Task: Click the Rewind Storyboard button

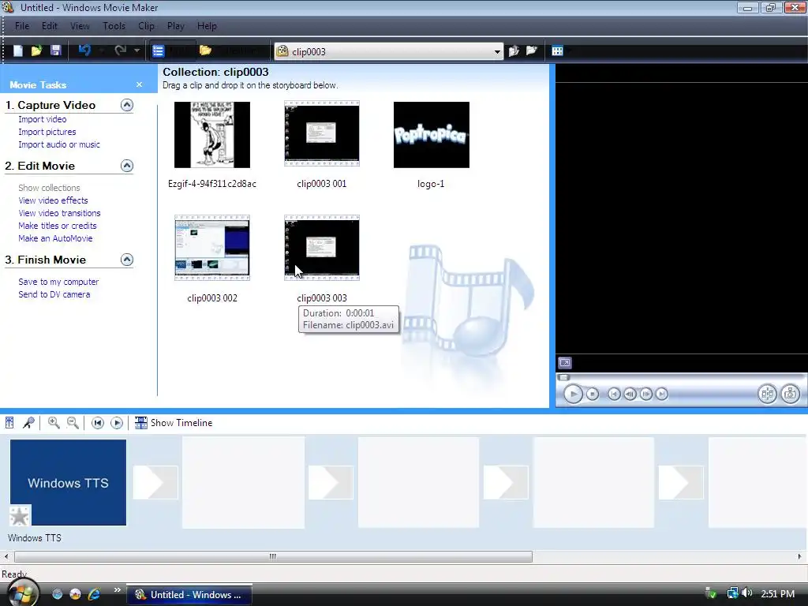Action: 97,423
